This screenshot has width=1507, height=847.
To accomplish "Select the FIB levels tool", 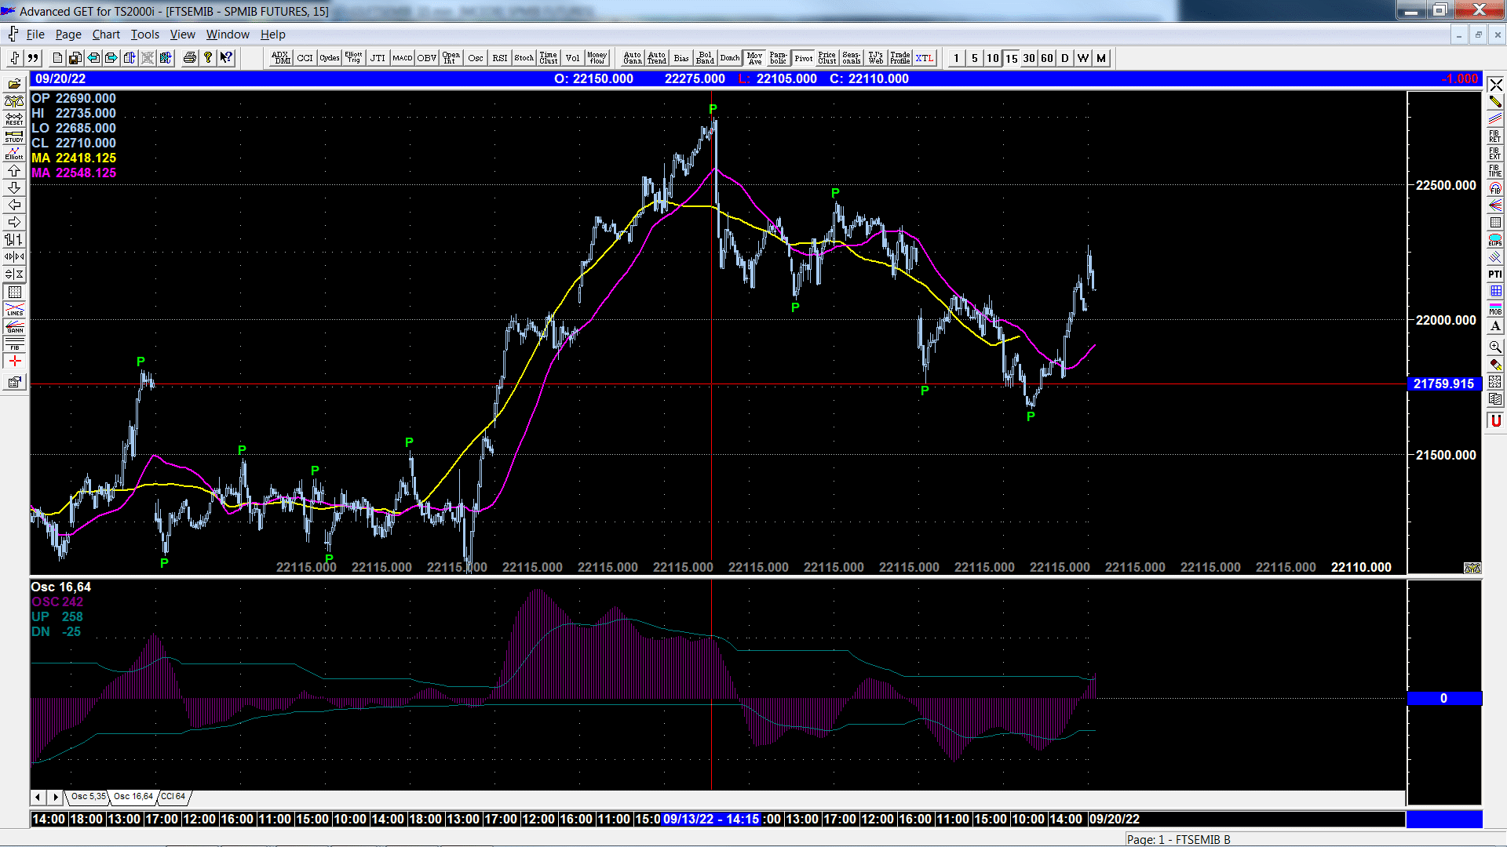I will (x=14, y=344).
